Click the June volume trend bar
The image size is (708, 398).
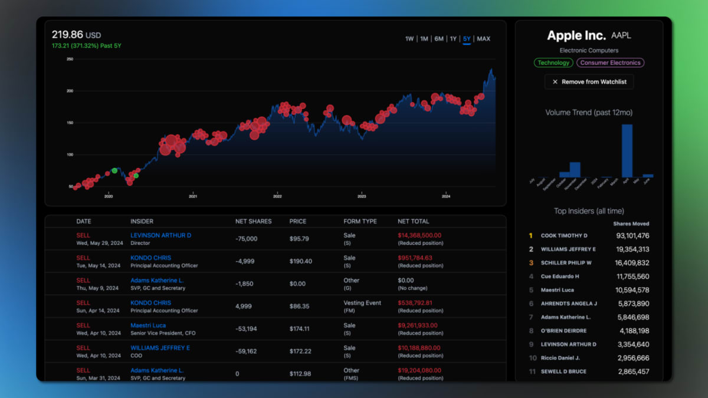point(648,176)
